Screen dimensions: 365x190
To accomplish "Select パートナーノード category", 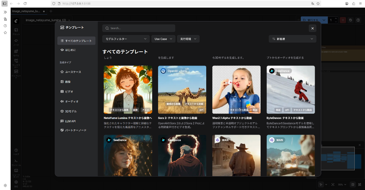I will point(76,130).
